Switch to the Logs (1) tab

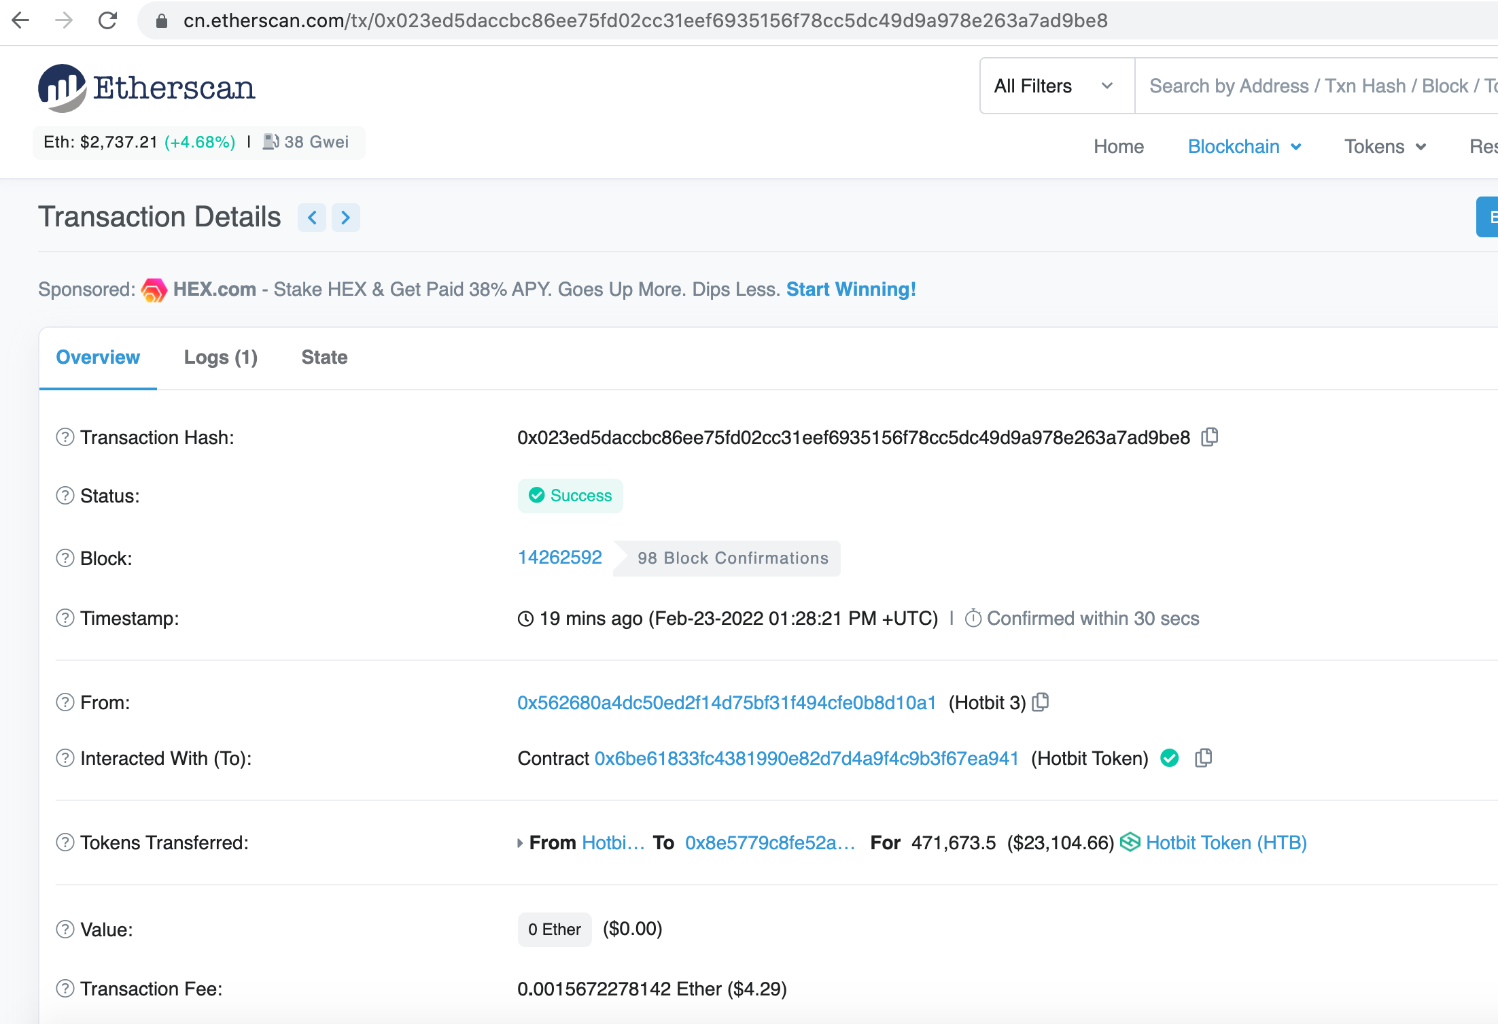pyautogui.click(x=220, y=358)
